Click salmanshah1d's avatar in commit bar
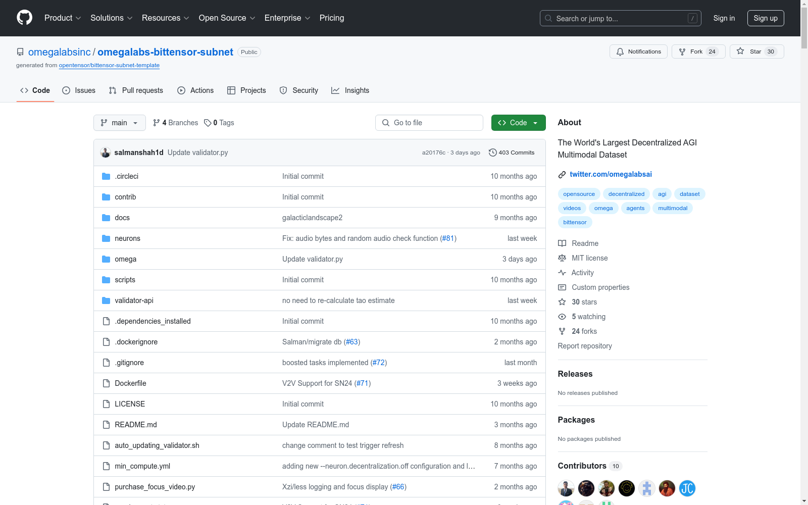This screenshot has height=505, width=808. pyautogui.click(x=106, y=153)
